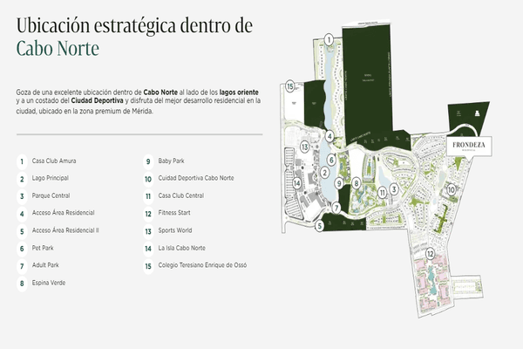The height and width of the screenshot is (349, 523).
Task: Select map marker 12 at Fitness Start
Action: 430,254
